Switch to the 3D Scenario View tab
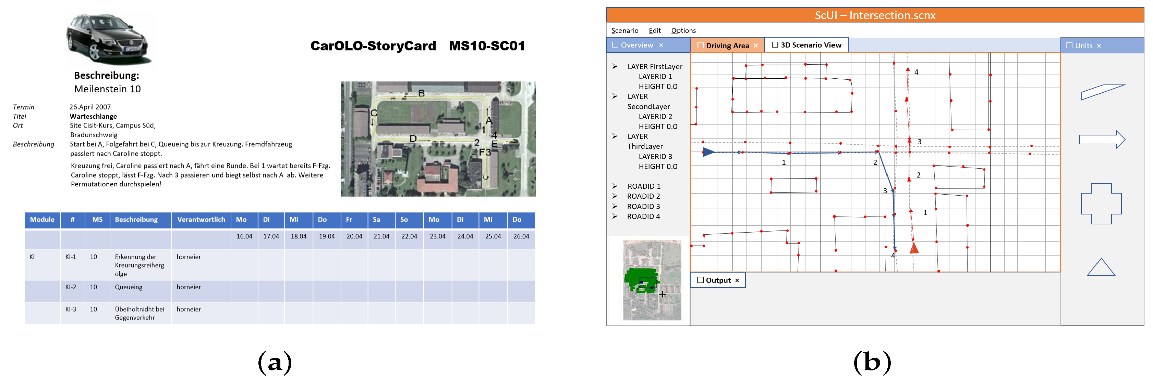The width and height of the screenshot is (1153, 381). click(x=811, y=45)
